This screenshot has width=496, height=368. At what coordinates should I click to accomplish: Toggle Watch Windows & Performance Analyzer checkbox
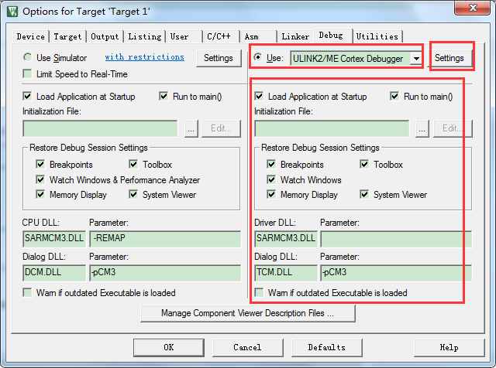(x=40, y=179)
